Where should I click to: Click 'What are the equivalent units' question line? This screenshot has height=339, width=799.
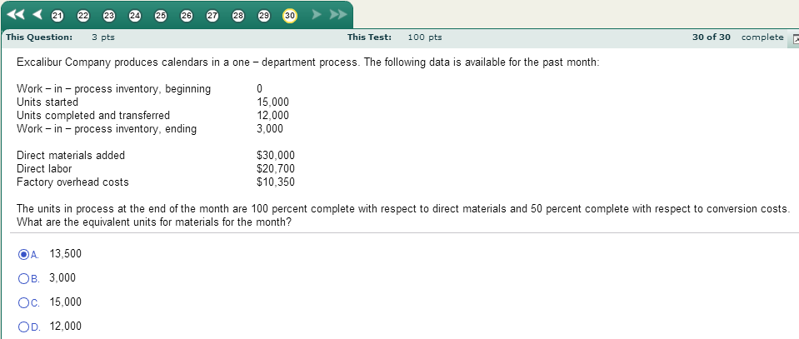[x=154, y=222]
